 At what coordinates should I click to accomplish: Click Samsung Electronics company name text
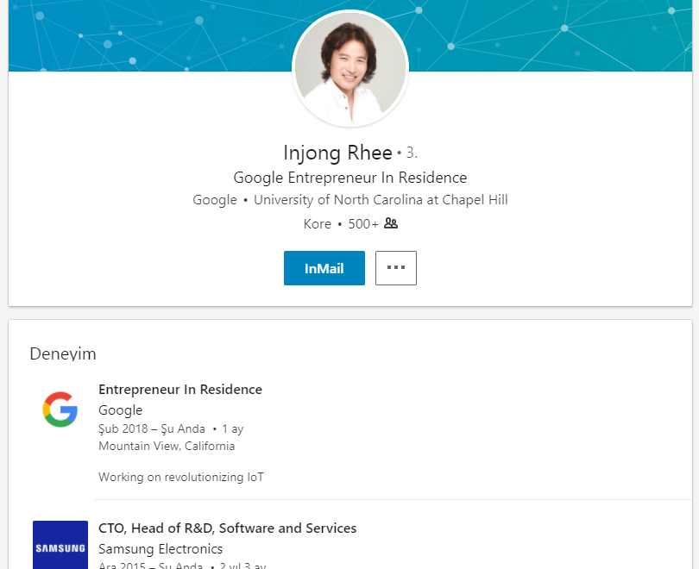[x=160, y=548]
